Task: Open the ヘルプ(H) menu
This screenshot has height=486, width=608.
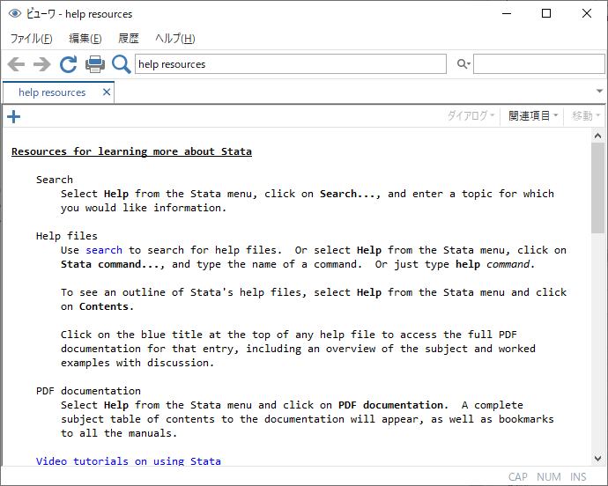Action: pos(174,39)
